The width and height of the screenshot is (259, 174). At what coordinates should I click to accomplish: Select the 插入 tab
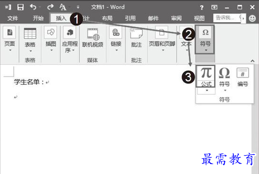[61, 18]
